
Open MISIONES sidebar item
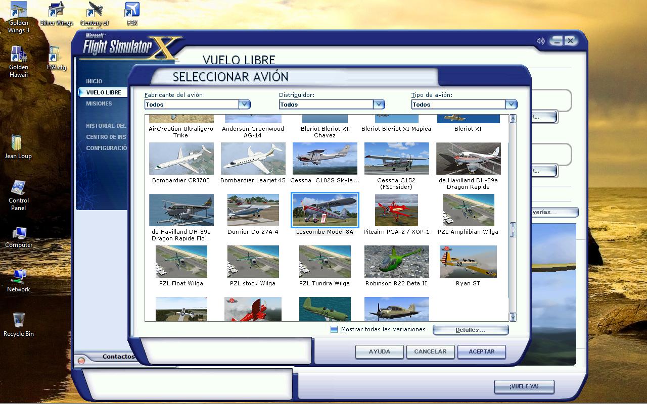tap(99, 104)
